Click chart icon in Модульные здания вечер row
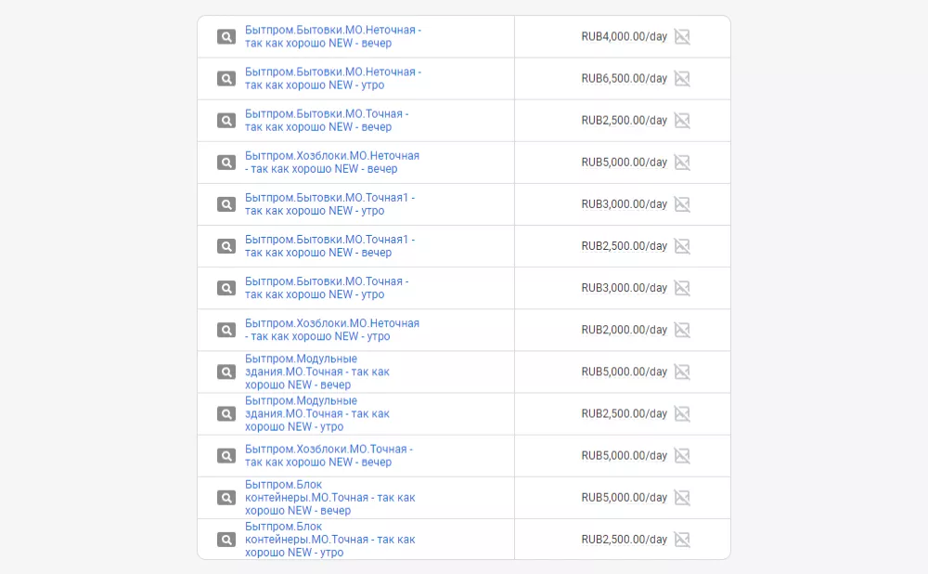Image resolution: width=928 pixels, height=574 pixels. [682, 372]
